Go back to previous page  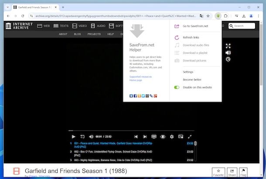8,16
